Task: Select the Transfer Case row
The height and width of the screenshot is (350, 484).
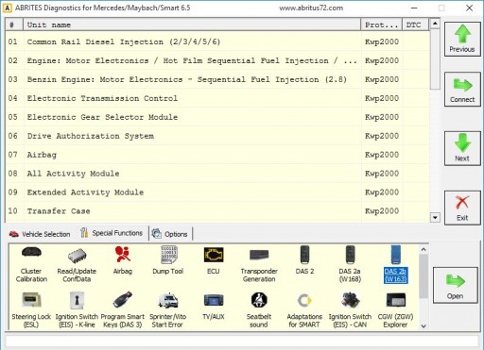Action: coord(217,211)
